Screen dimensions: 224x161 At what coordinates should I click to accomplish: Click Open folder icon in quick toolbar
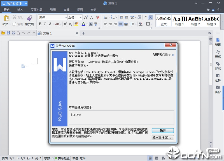[x=3, y=33]
